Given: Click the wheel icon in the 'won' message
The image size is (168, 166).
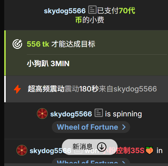Looking at the screenshot, I should click(x=22, y=150).
